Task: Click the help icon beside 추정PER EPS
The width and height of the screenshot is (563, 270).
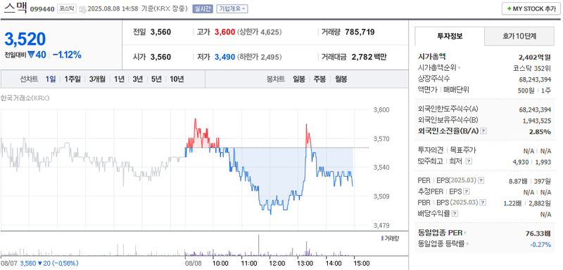Action: coord(467,191)
